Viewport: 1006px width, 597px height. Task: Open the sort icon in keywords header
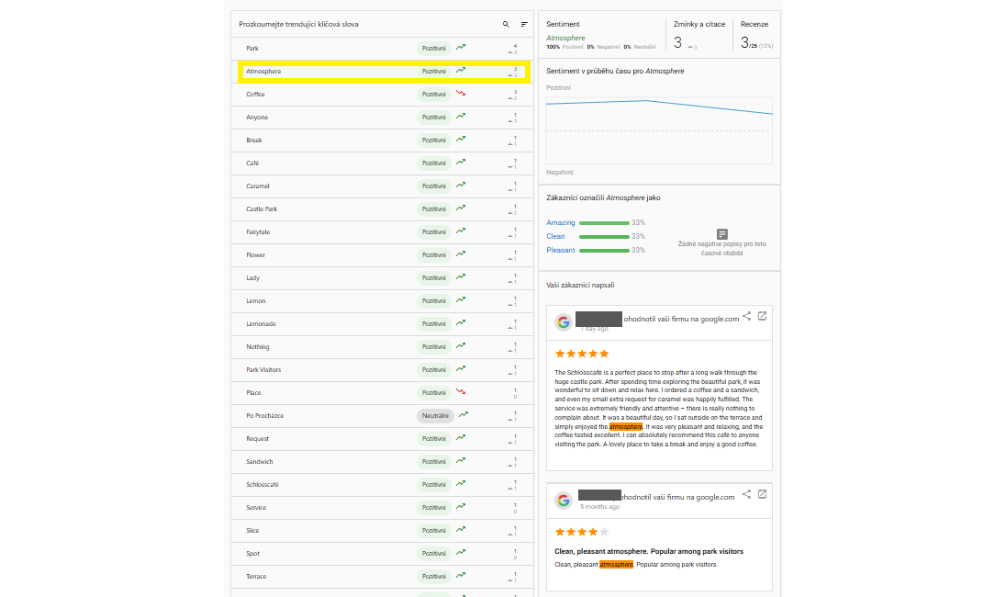coord(524,24)
